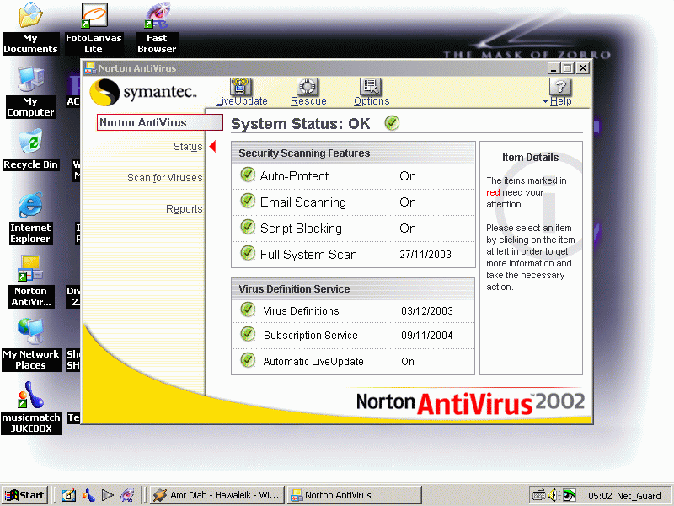674x506 pixels.
Task: Open the Scan for Viruses section
Action: 164,178
